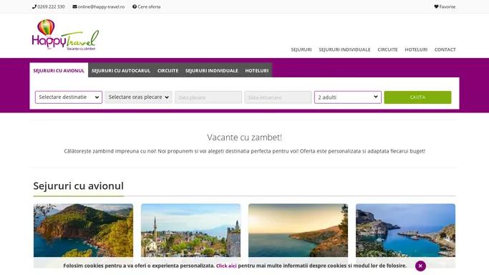Open the Cere oferta link
Image resolution: width=489 pixels, height=275 pixels.
click(x=149, y=6)
